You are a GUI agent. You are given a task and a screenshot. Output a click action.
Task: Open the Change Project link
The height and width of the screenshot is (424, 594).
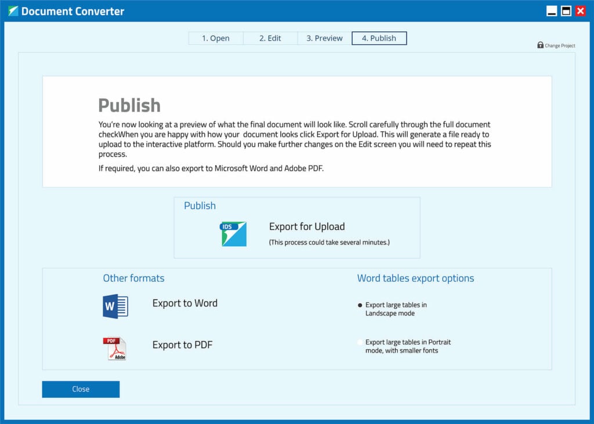pyautogui.click(x=559, y=45)
